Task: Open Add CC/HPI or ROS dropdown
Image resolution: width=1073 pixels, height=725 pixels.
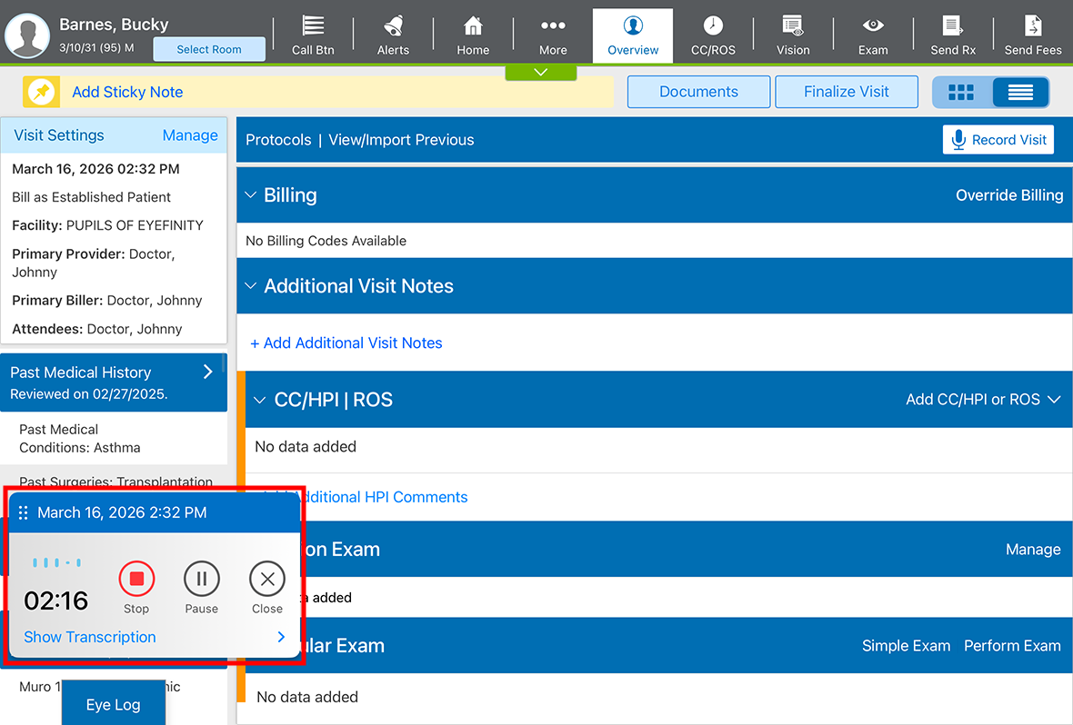Action: point(983,400)
